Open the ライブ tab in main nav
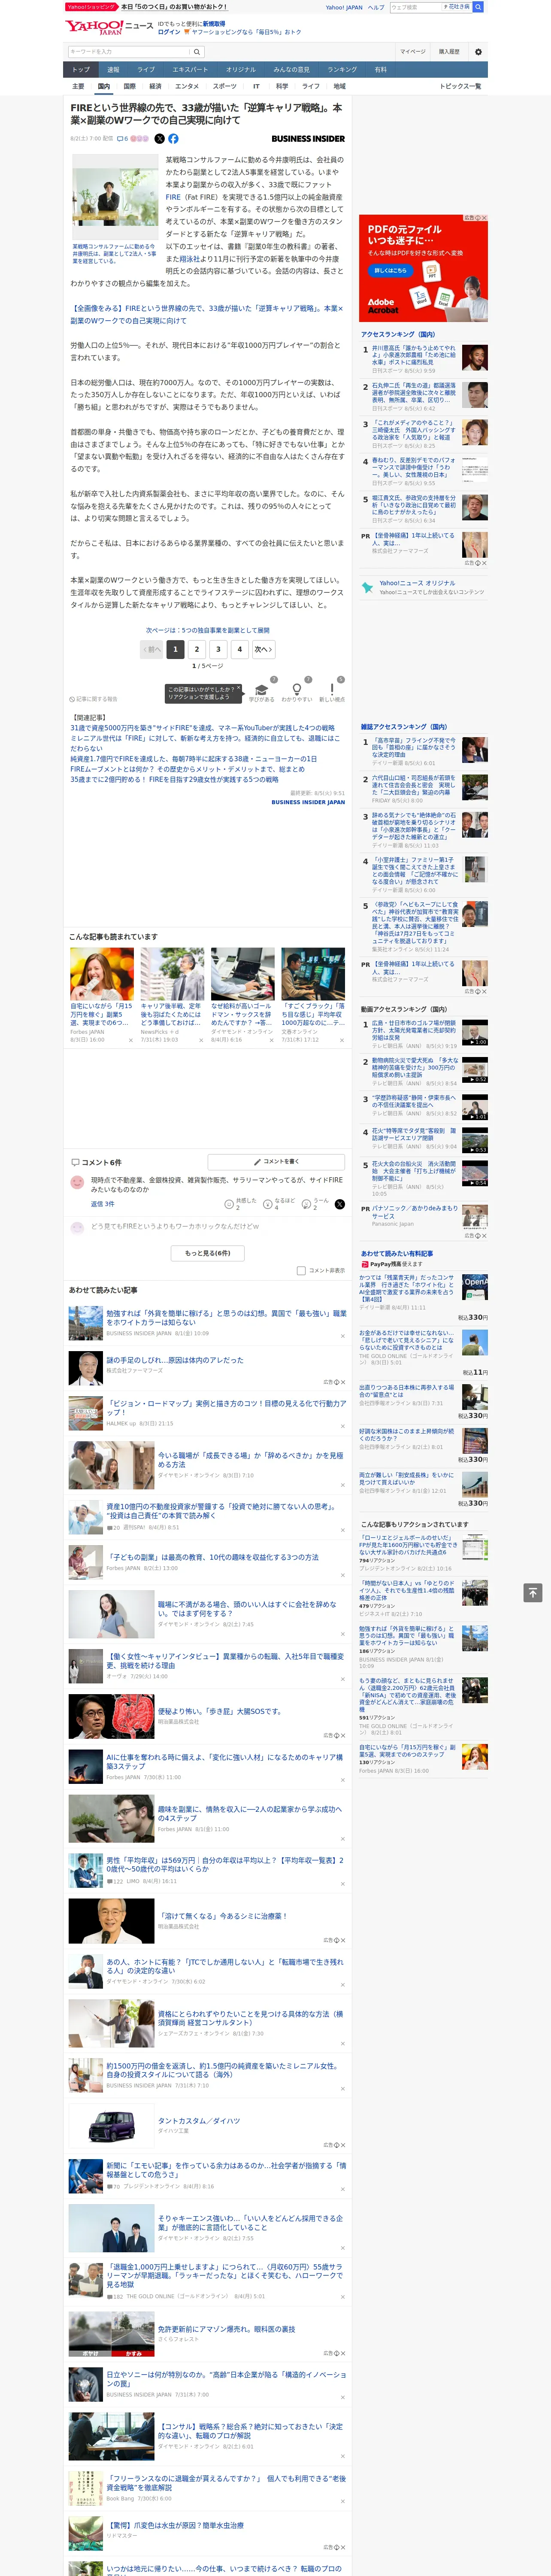 click(x=146, y=69)
